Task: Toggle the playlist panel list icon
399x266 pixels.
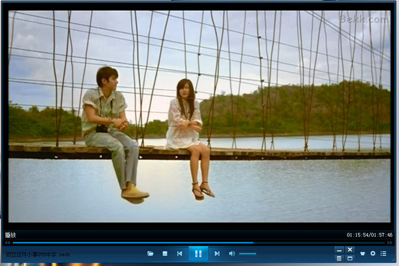Action: 383,253
